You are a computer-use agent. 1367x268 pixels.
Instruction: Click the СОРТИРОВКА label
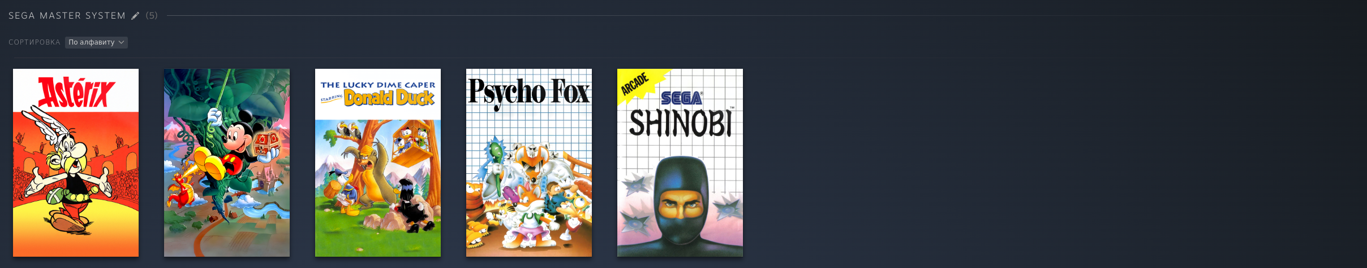[35, 42]
